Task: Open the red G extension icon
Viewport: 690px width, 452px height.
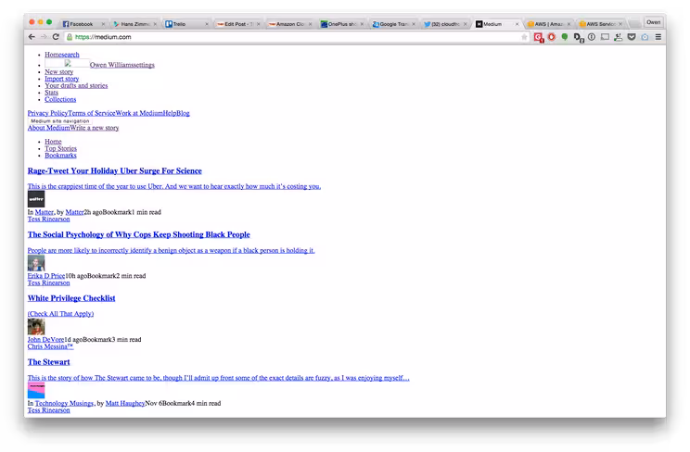Action: coord(538,37)
